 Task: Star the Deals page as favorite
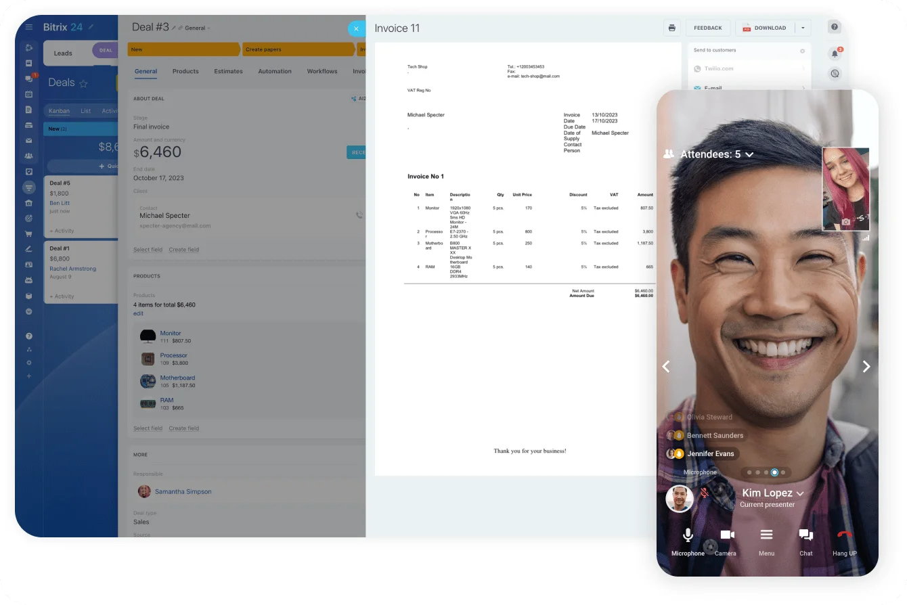84,83
